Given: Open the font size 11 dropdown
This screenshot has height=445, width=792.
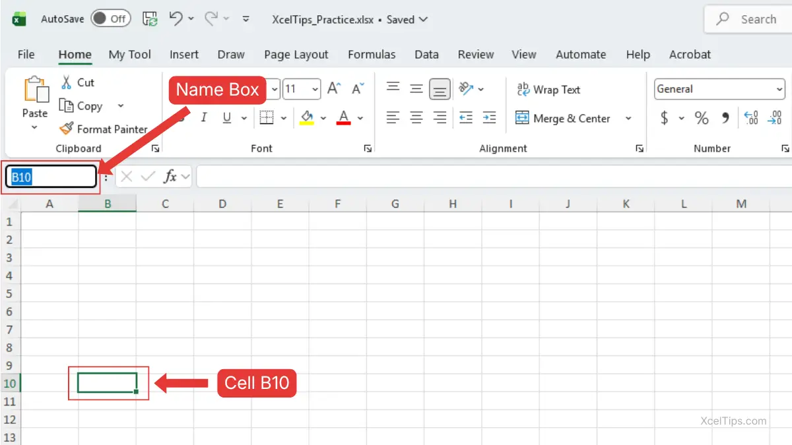Looking at the screenshot, I should click(315, 89).
